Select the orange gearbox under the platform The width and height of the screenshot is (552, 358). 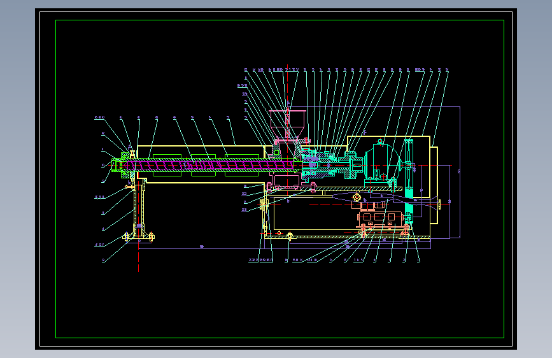[380, 219]
